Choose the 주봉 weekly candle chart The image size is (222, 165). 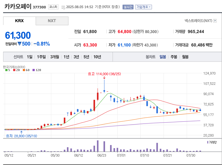[174, 57]
